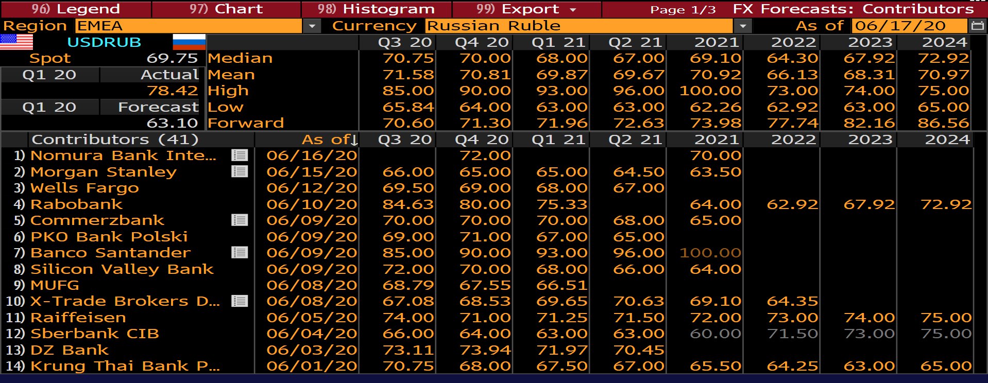
Task: Click Banco Santander's 2021 value 100.00
Action: click(710, 253)
